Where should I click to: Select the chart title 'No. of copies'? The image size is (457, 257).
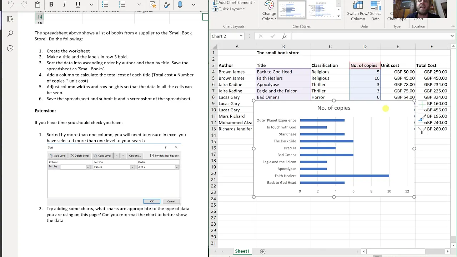tap(334, 108)
